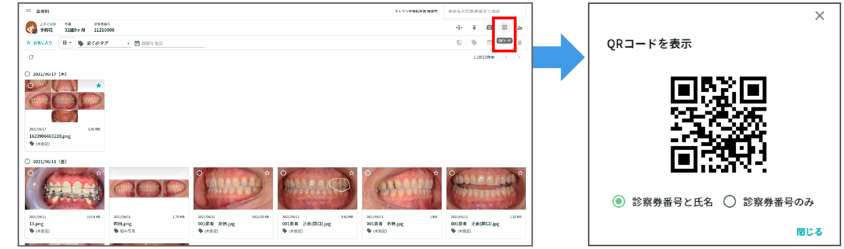Screen dimensions: 844x249
Task: Open the 001患者 正面(閉口).jpg thumbnail
Action: pyautogui.click(x=318, y=189)
